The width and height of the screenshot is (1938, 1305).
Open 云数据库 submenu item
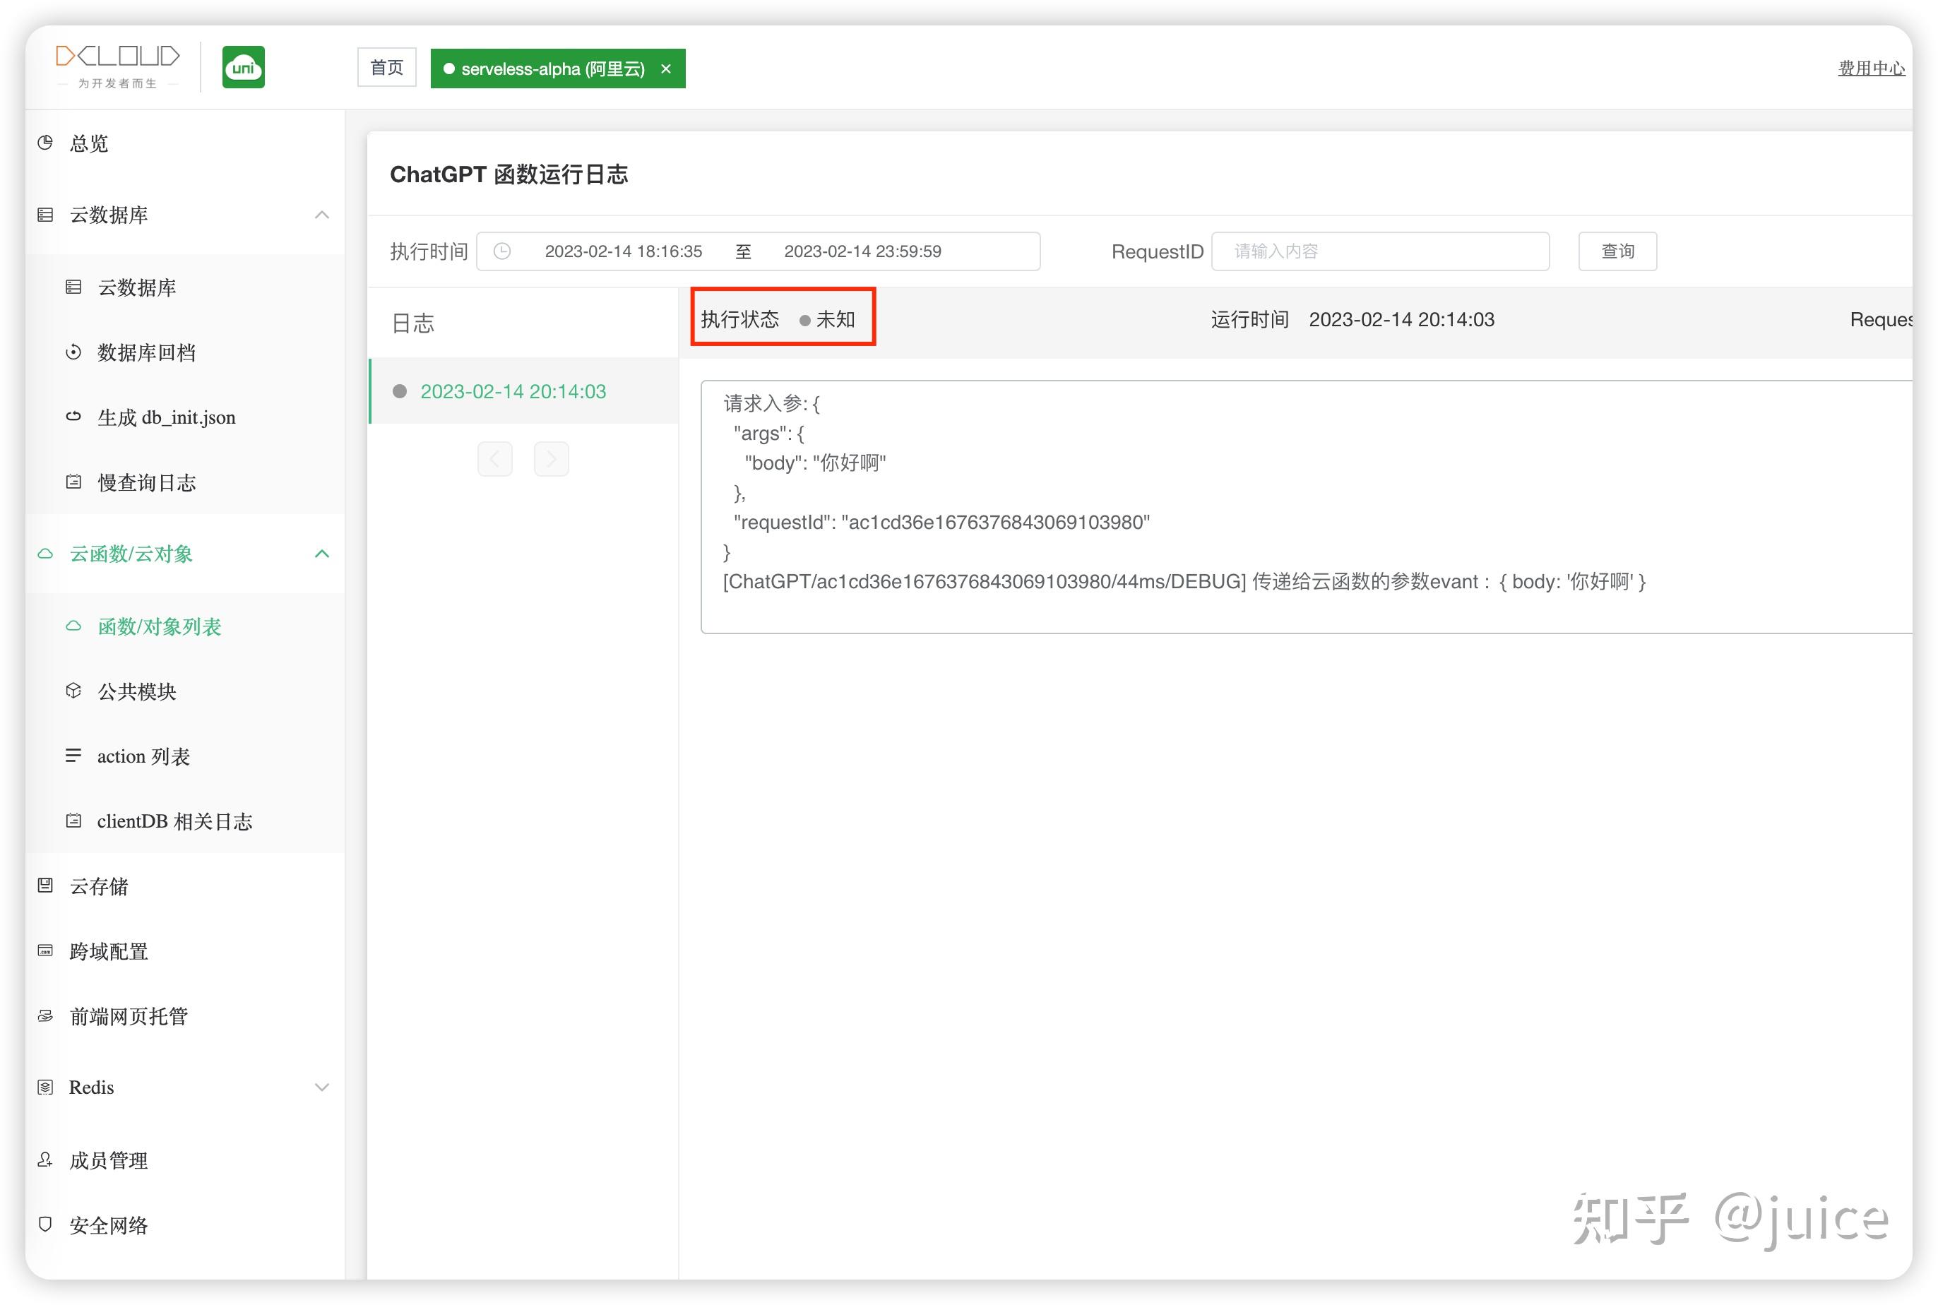185,287
